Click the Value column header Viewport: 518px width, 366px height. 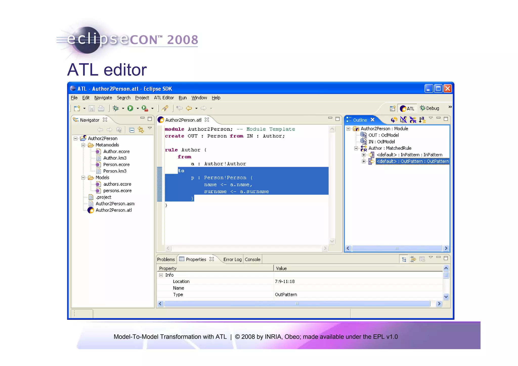(x=358, y=268)
